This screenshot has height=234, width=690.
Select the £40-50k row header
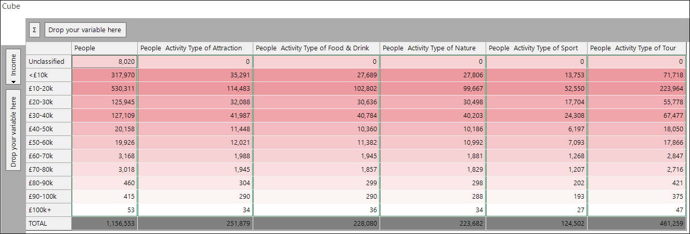(x=49, y=129)
